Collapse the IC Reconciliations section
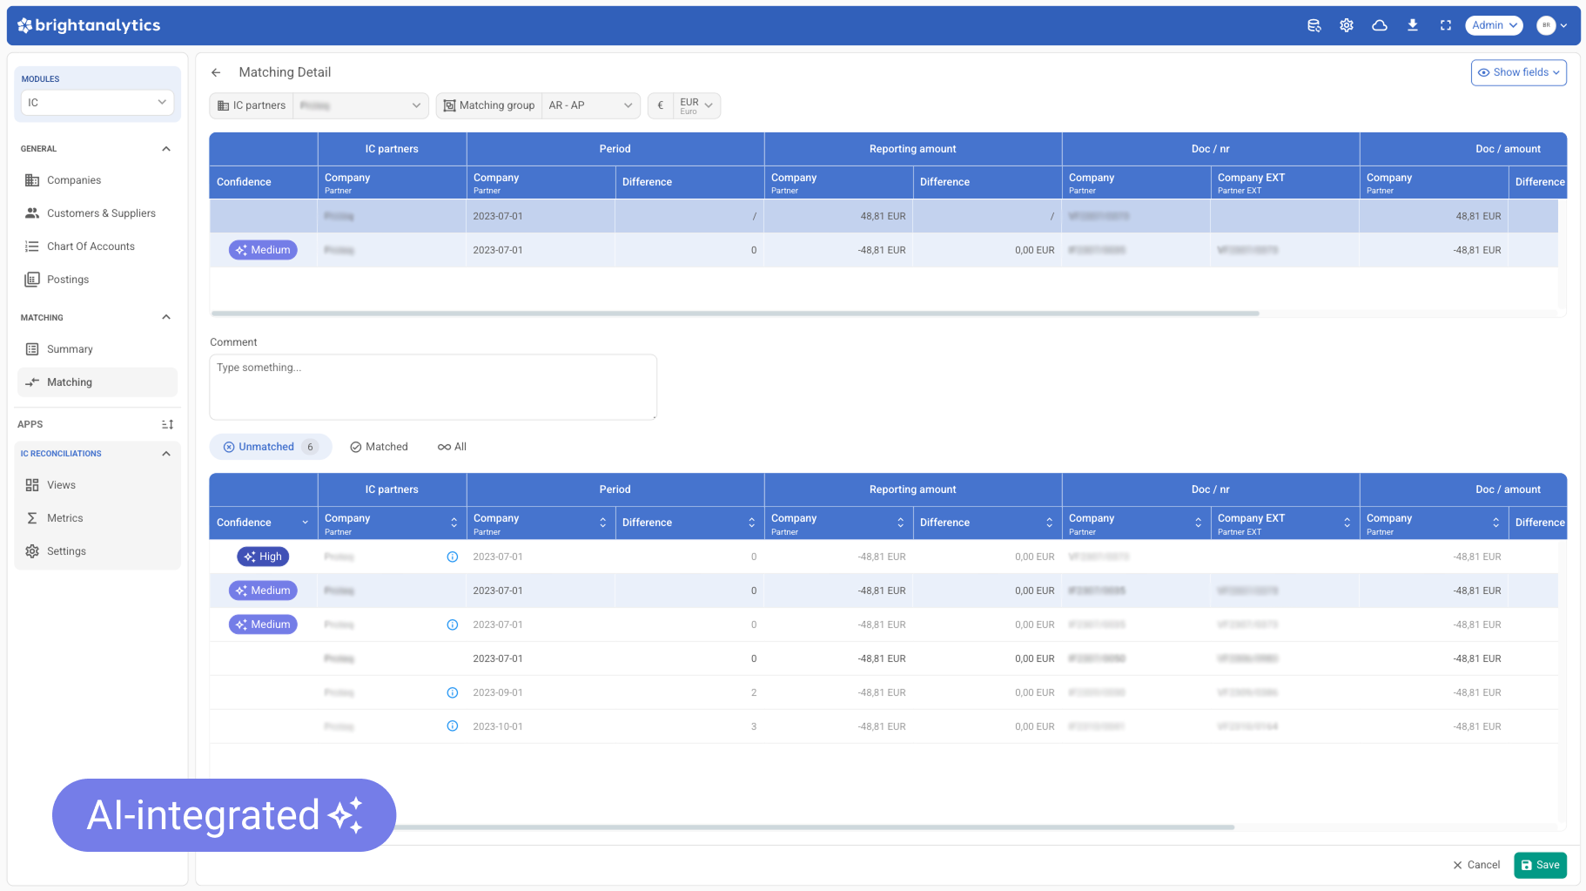1586x891 pixels. 166,454
